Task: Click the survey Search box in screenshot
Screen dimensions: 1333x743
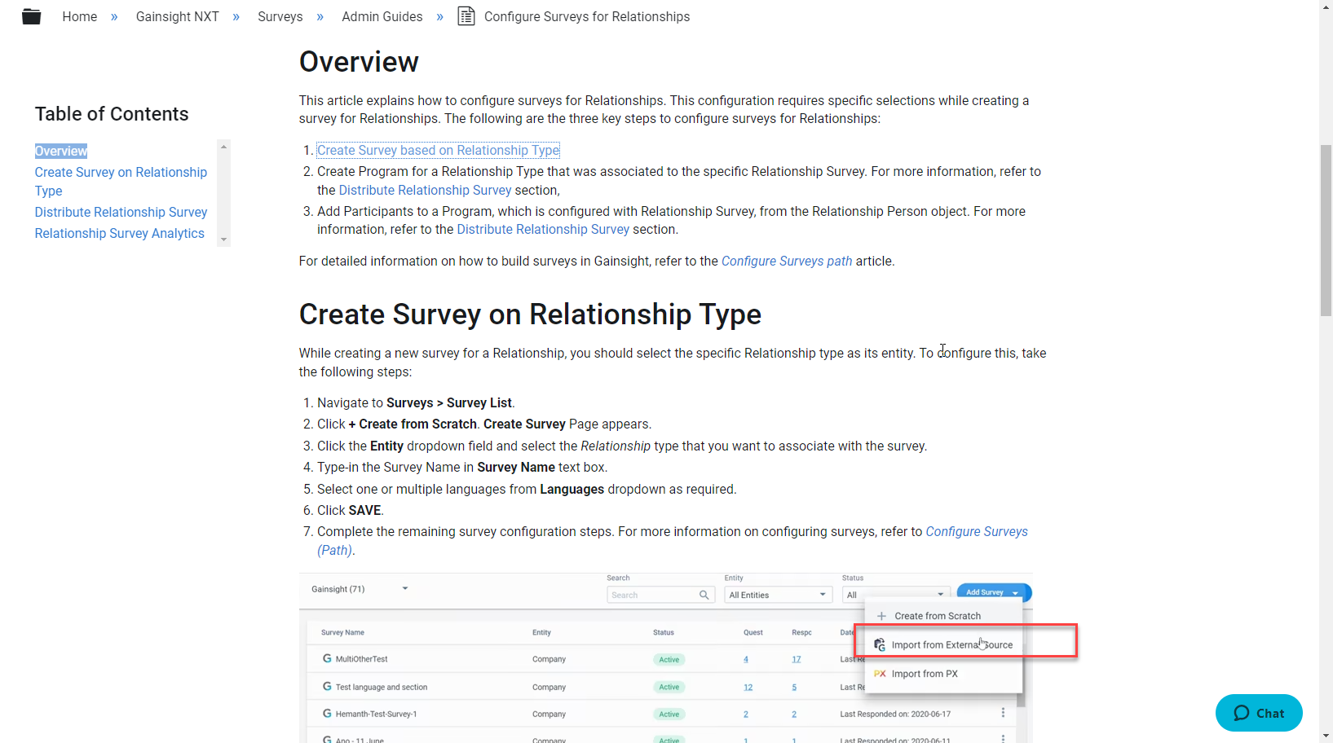Action: (x=661, y=595)
